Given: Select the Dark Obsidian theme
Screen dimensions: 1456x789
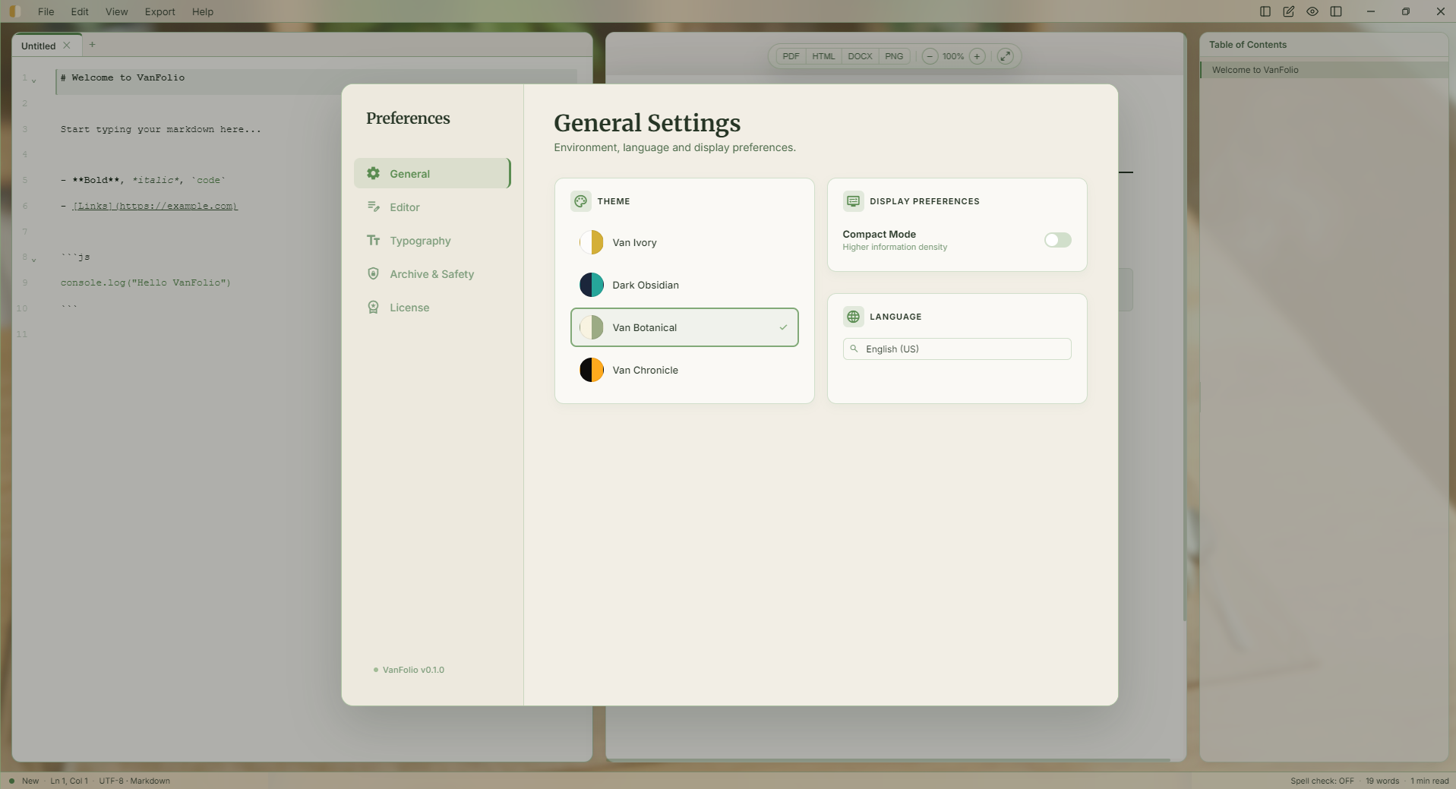Looking at the screenshot, I should coord(644,284).
